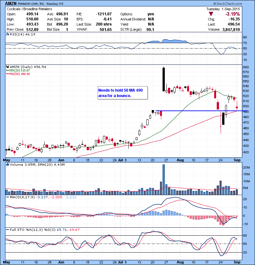Click the Last price '496.54' in the header
The width and height of the screenshot is (255, 265).
coord(234,24)
